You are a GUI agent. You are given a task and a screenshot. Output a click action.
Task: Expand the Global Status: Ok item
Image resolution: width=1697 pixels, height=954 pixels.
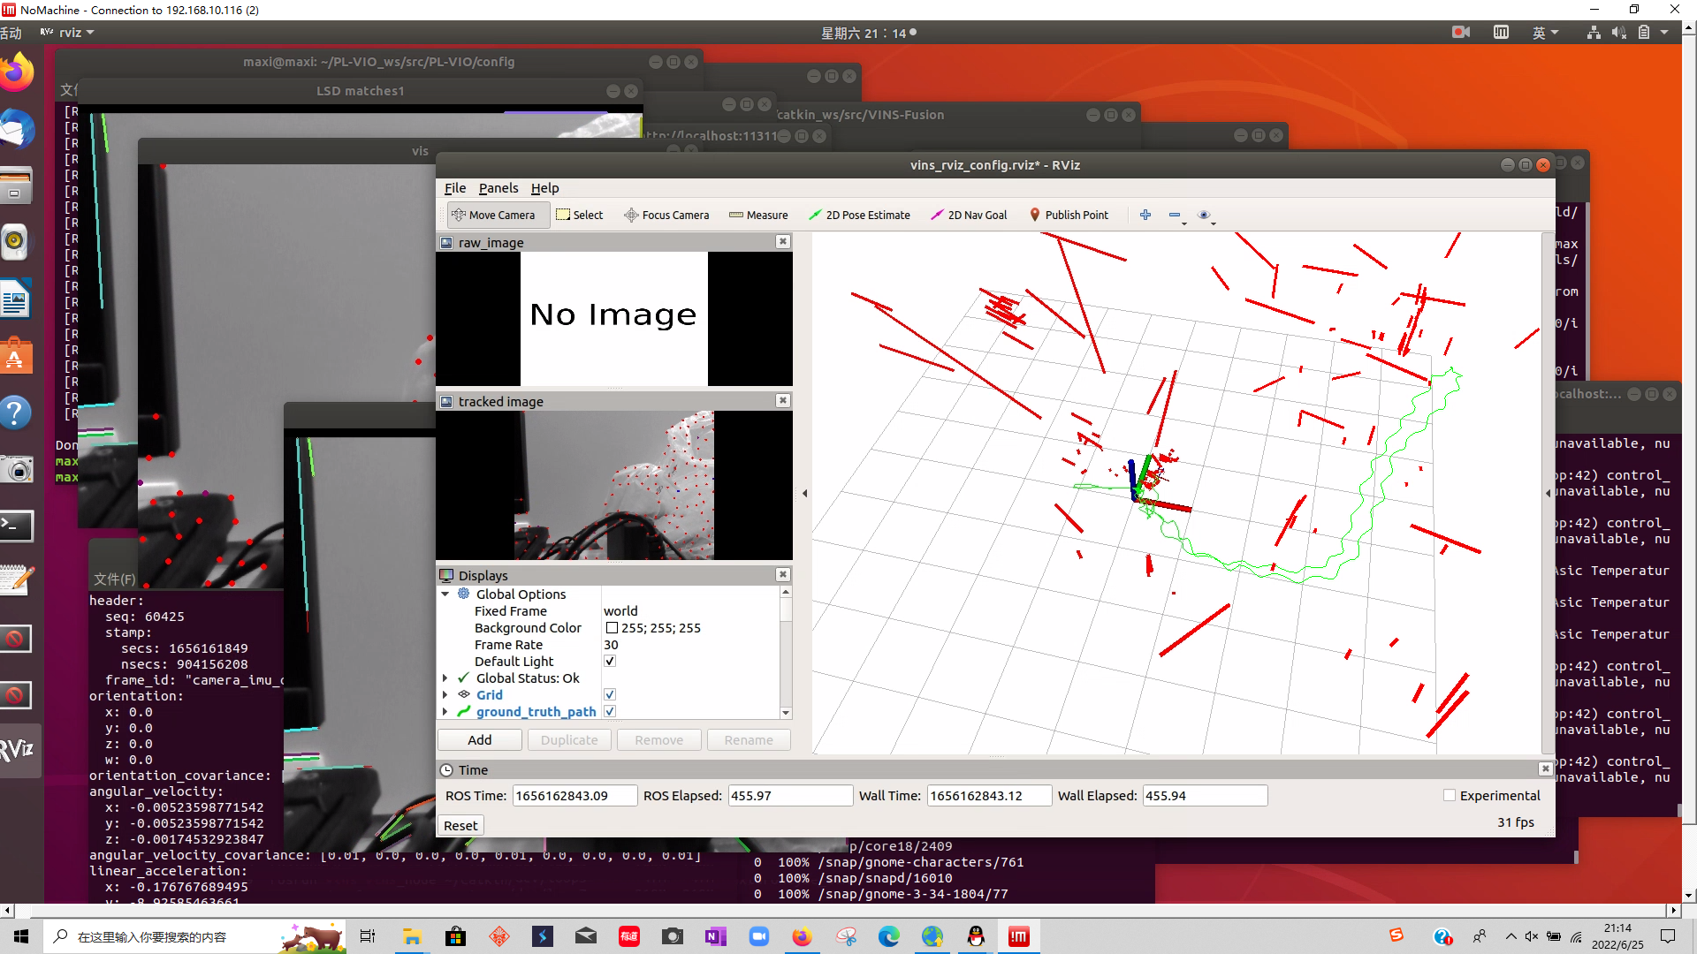[x=445, y=678]
